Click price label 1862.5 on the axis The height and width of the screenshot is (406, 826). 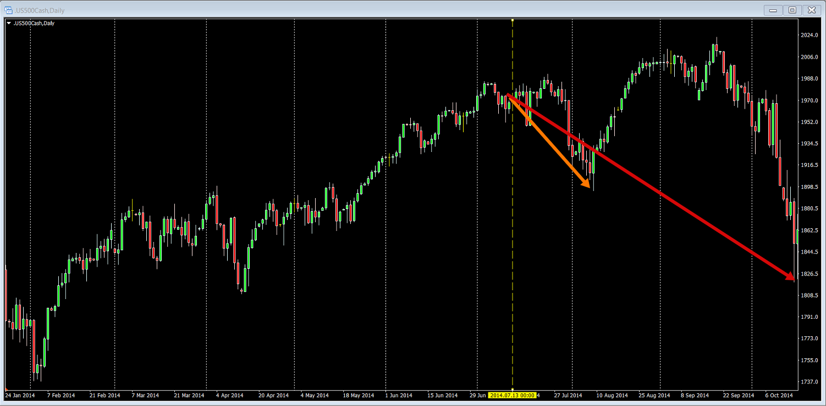point(808,230)
